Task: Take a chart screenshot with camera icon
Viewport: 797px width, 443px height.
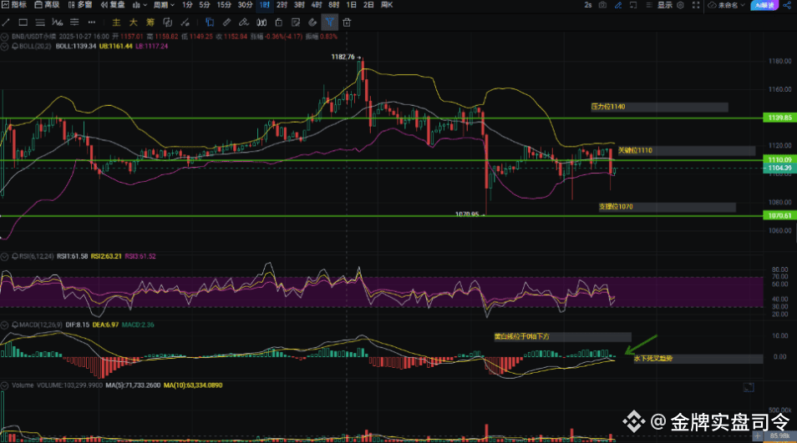Action: coord(602,5)
